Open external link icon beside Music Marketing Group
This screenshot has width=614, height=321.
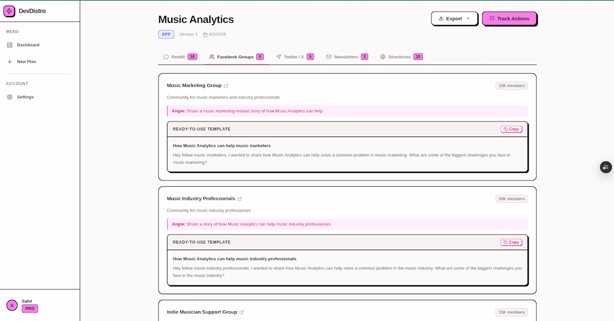(x=226, y=86)
